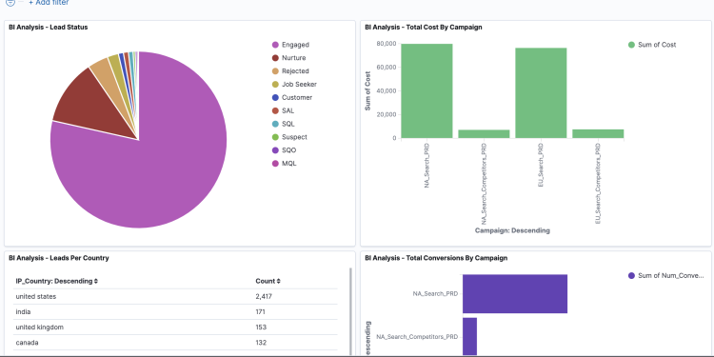Click the SAL legend dot
Screen dimensions: 714x357
pos(275,110)
